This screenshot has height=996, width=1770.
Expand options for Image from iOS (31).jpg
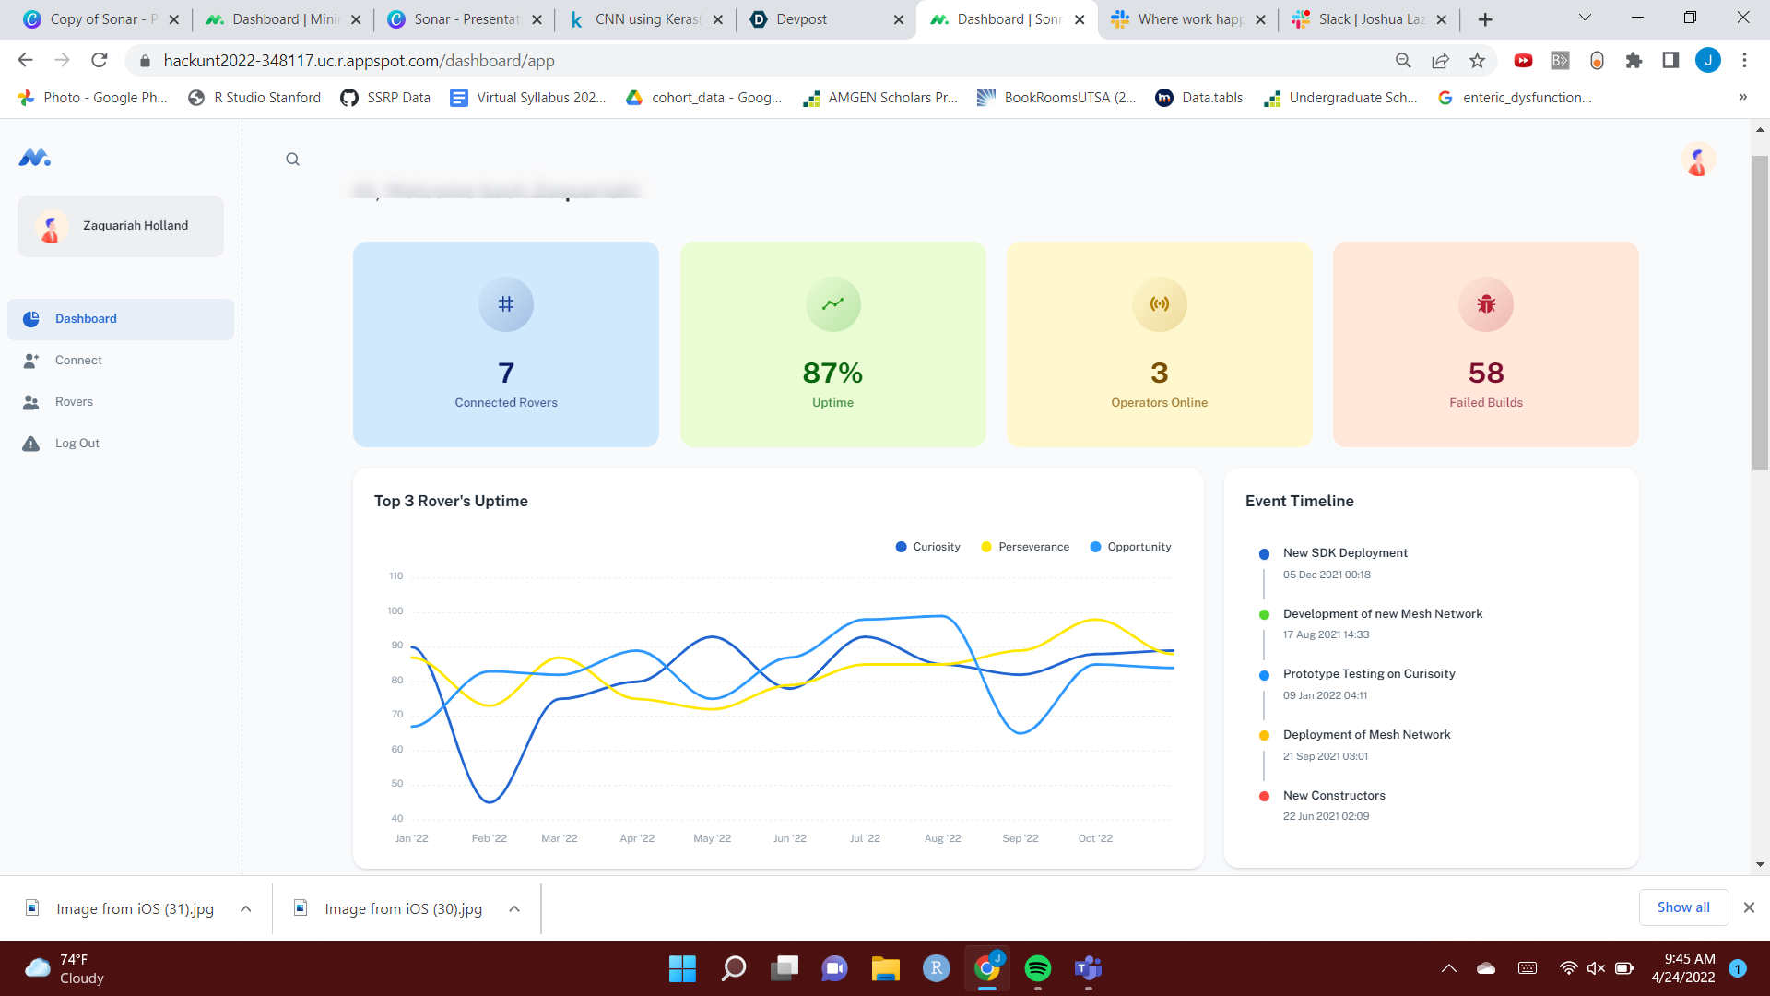(246, 908)
